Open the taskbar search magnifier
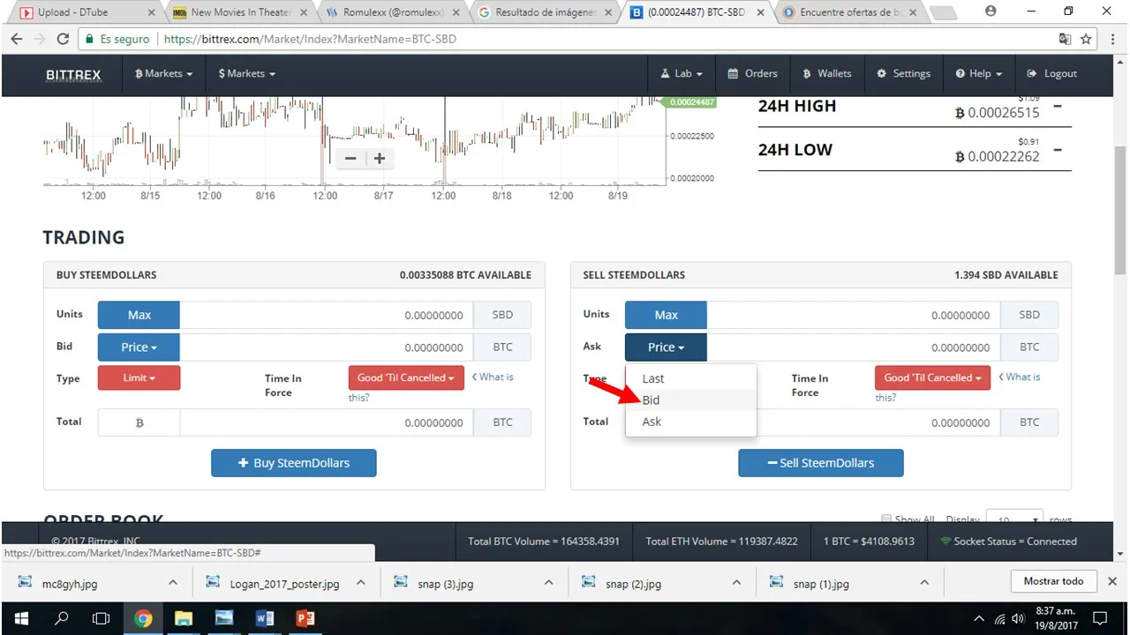This screenshot has width=1130, height=635. [62, 618]
